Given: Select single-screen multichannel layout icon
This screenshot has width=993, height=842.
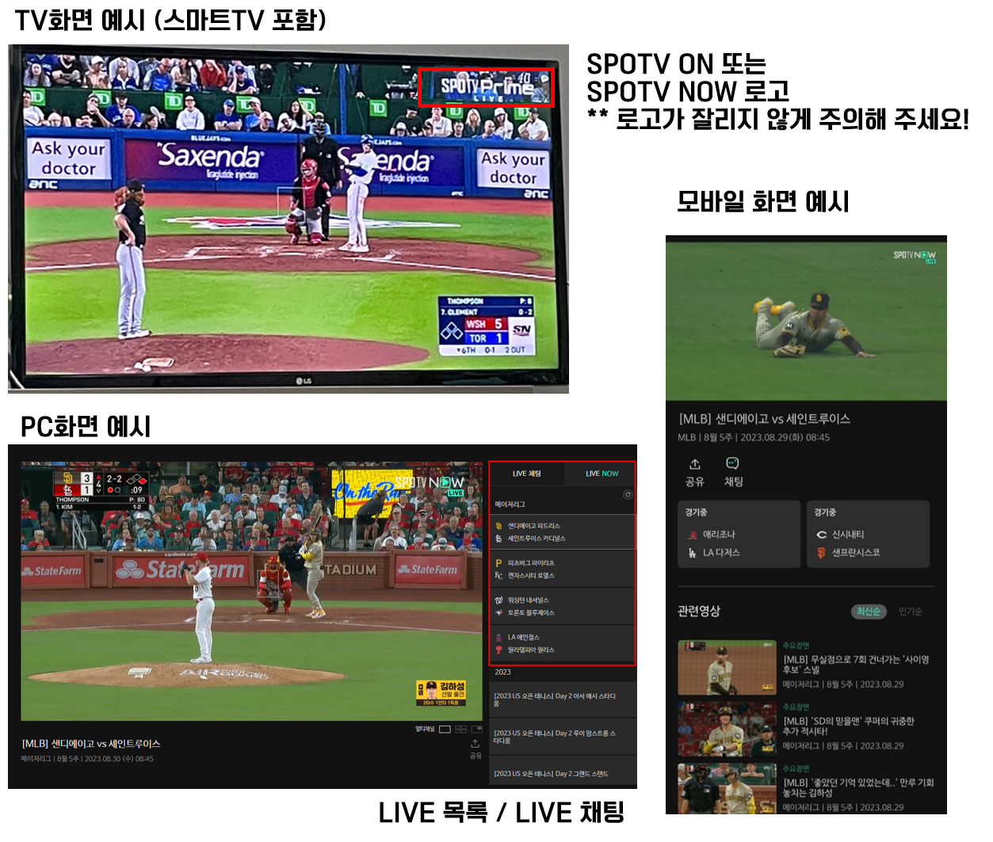Looking at the screenshot, I should click(x=445, y=729).
